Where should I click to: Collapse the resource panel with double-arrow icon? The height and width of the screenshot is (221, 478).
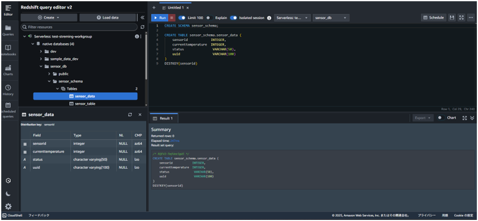click(142, 17)
